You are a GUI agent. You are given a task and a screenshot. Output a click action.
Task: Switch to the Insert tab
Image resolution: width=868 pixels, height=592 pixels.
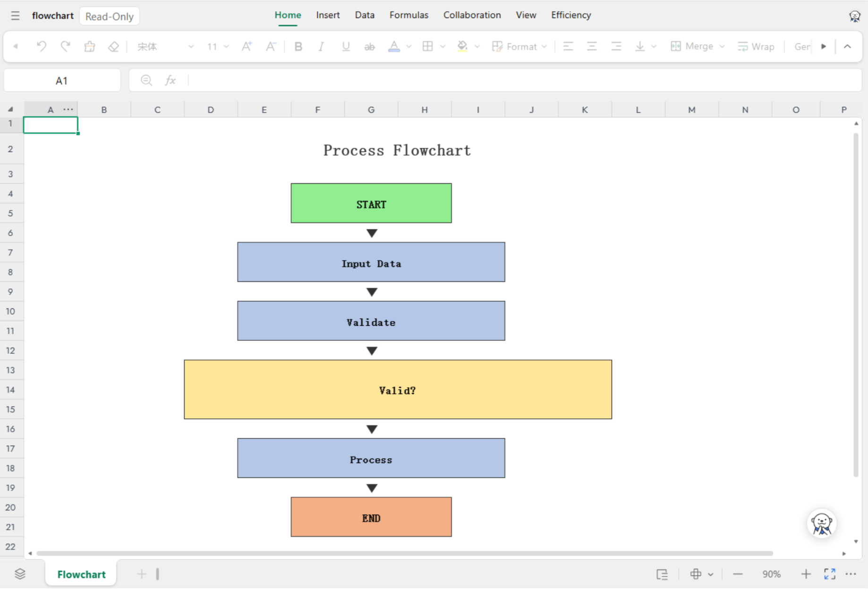point(328,15)
